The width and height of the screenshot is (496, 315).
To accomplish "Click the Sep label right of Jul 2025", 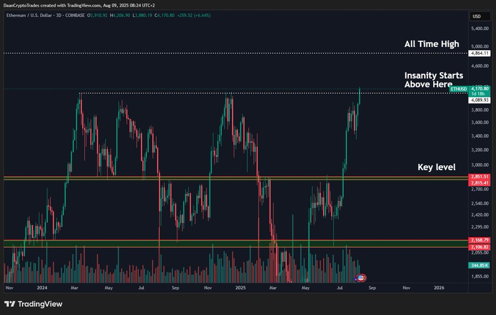I will click(373, 288).
